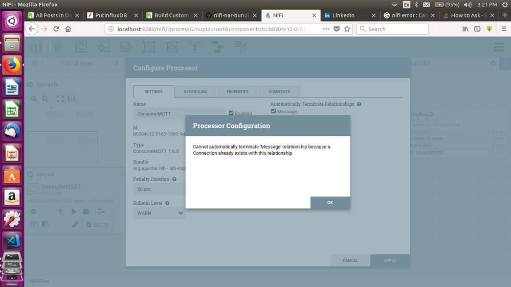The width and height of the screenshot is (511, 287).
Task: Open the nifi-nar-bundle GitHub browser tab
Action: pyautogui.click(x=231, y=15)
